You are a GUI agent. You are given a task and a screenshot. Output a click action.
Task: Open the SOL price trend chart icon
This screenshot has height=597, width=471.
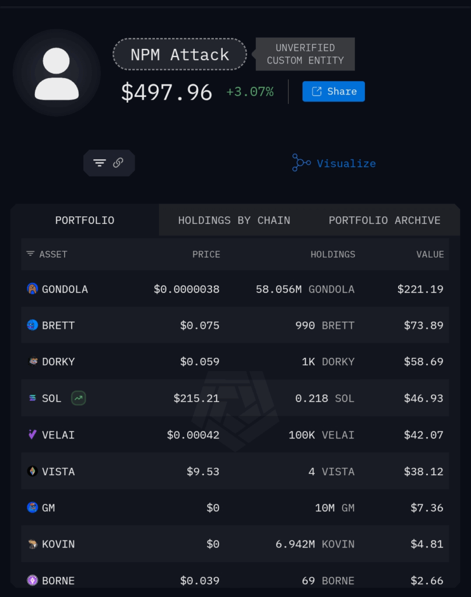pyautogui.click(x=78, y=398)
